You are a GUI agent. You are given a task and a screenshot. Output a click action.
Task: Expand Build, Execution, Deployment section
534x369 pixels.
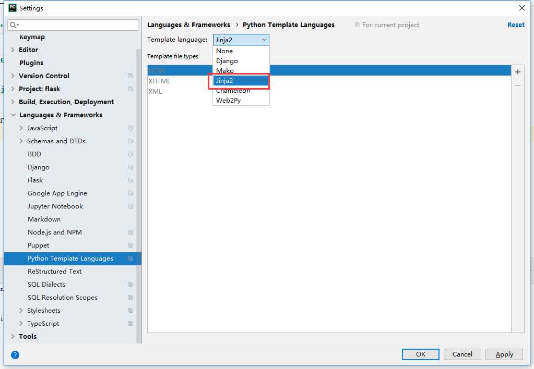point(13,102)
